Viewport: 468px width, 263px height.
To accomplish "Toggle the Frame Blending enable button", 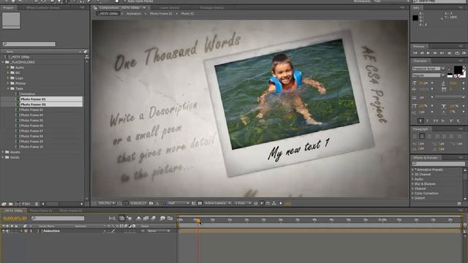I will (146, 218).
